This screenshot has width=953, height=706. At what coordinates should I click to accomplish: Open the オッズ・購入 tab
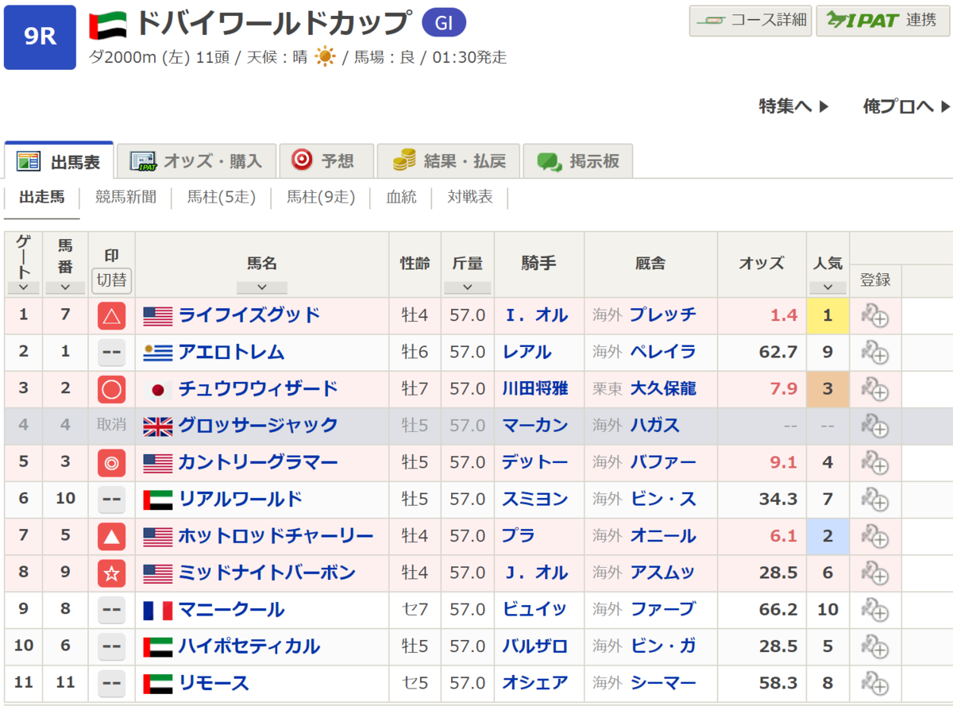(196, 161)
